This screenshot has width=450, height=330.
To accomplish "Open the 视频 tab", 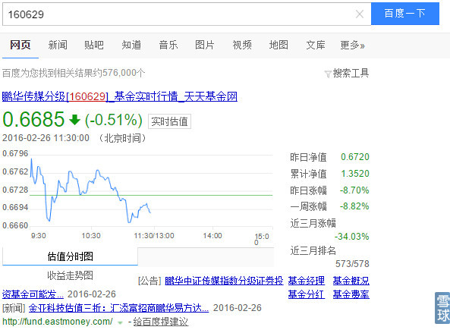I will click(x=242, y=45).
